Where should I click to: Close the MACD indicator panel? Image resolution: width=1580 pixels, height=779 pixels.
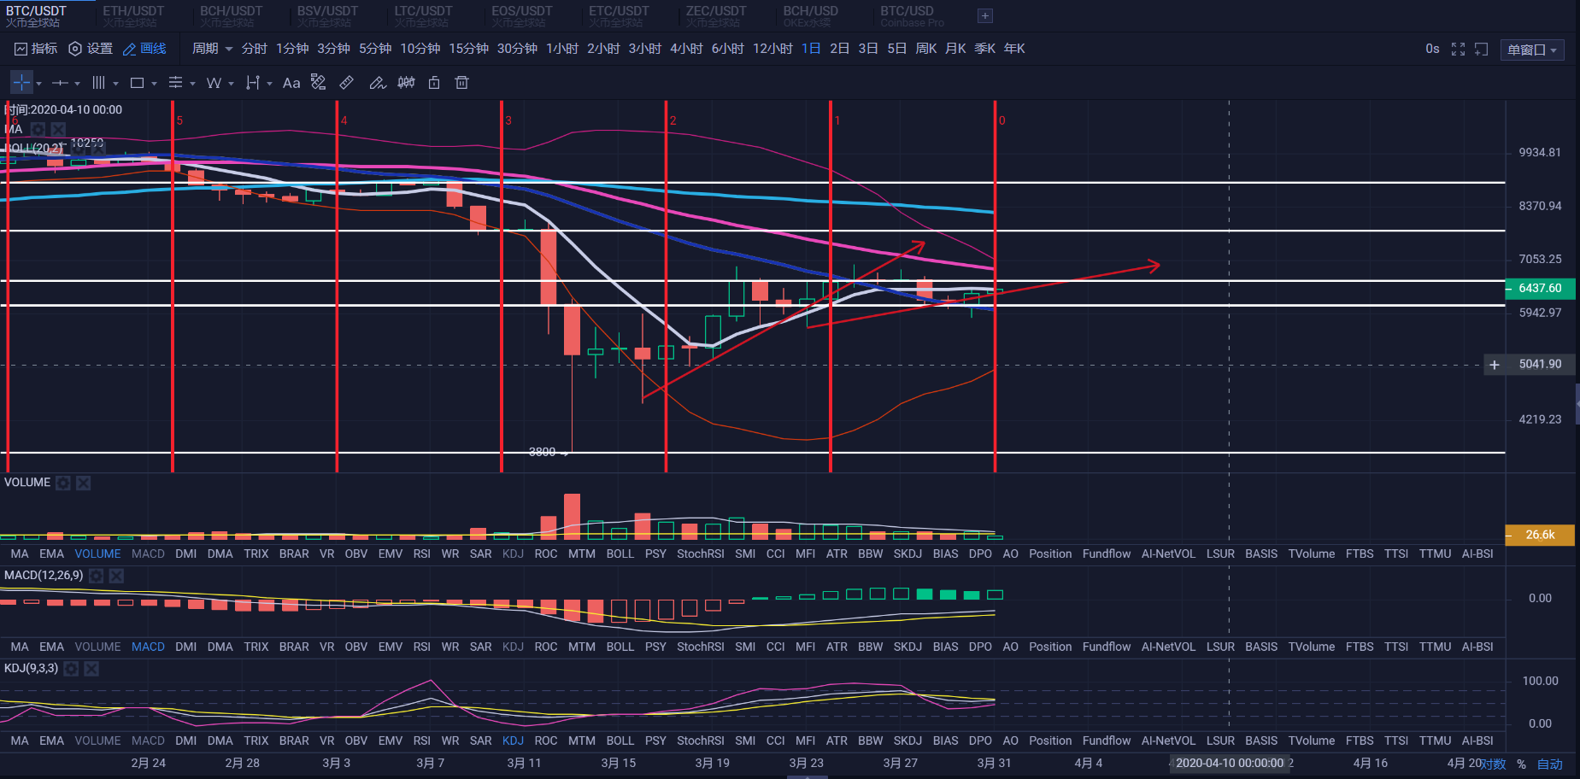(117, 576)
